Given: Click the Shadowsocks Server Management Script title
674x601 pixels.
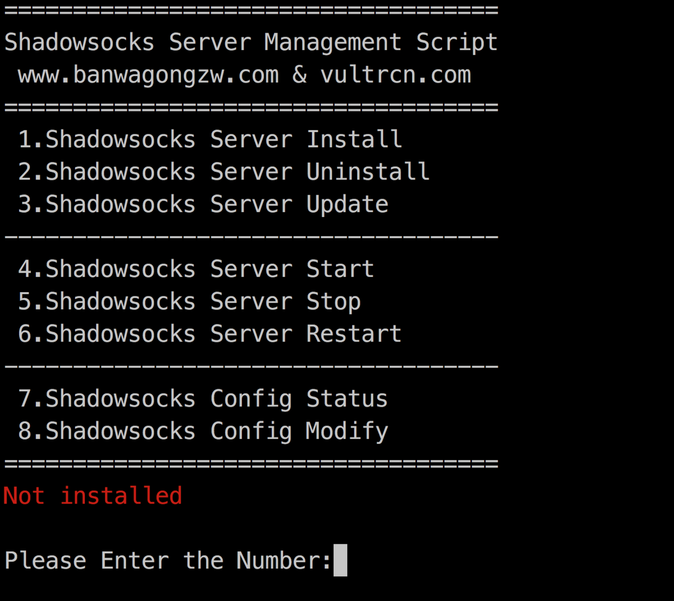Looking at the screenshot, I should [x=251, y=42].
